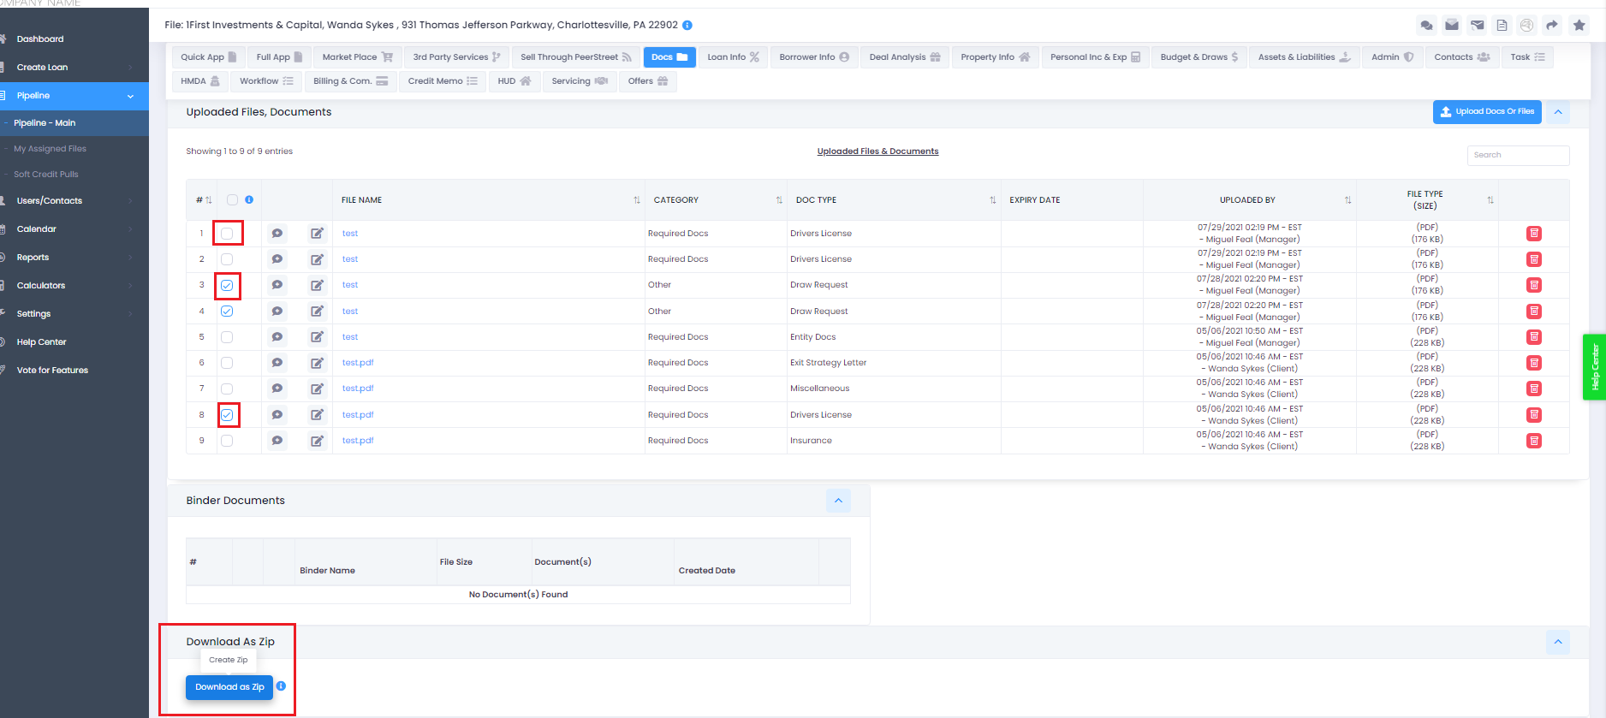Click the uploaded files Search field
Viewport: 1606px width, 718px height.
click(1518, 155)
